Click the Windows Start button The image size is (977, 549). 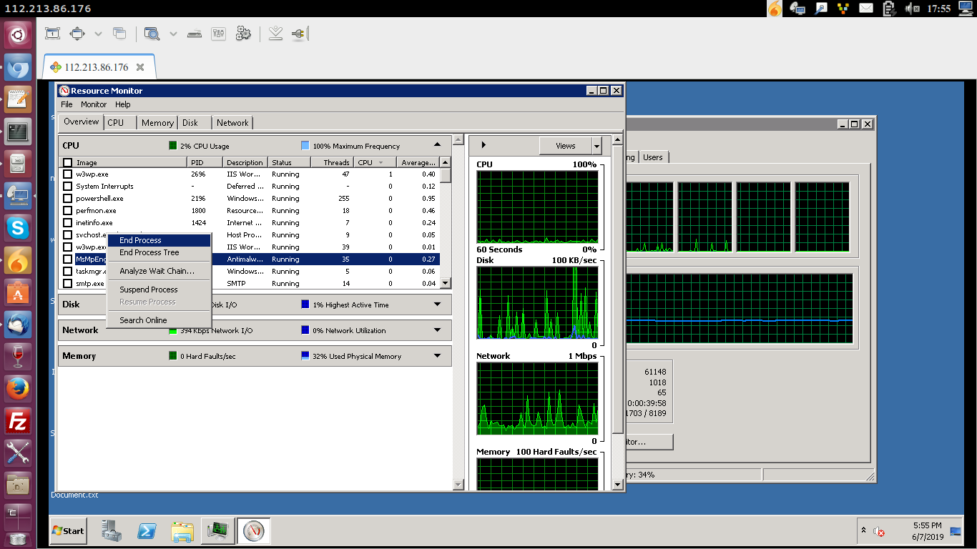coord(68,530)
